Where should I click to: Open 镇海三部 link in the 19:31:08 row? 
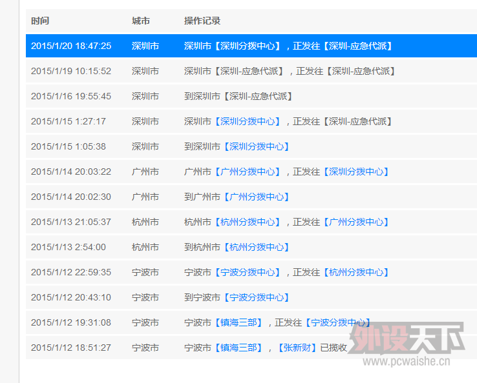(x=241, y=322)
